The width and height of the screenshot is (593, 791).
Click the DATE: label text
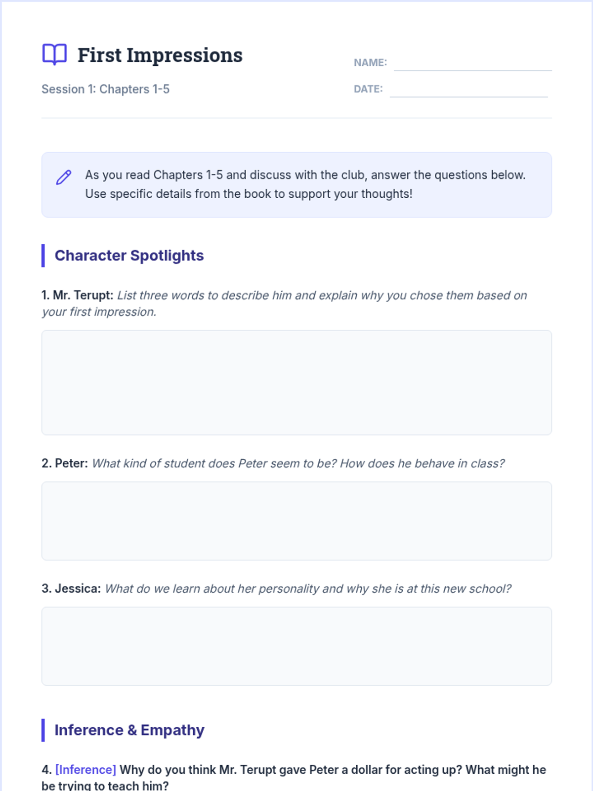(368, 89)
